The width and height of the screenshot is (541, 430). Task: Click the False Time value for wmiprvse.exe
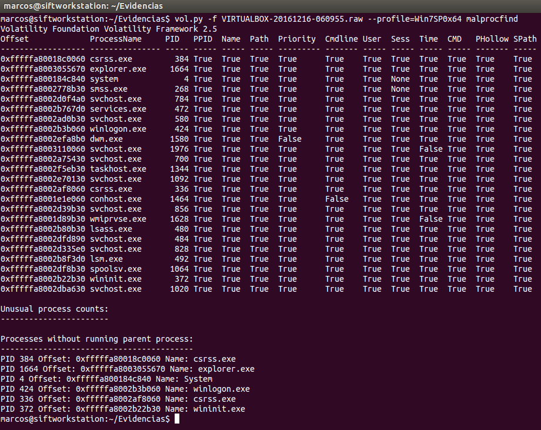point(430,219)
